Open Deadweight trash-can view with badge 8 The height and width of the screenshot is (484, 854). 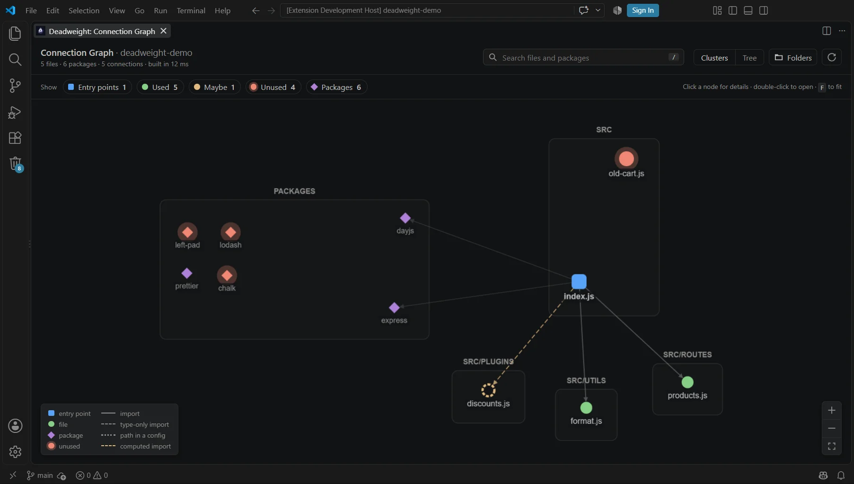[15, 164]
